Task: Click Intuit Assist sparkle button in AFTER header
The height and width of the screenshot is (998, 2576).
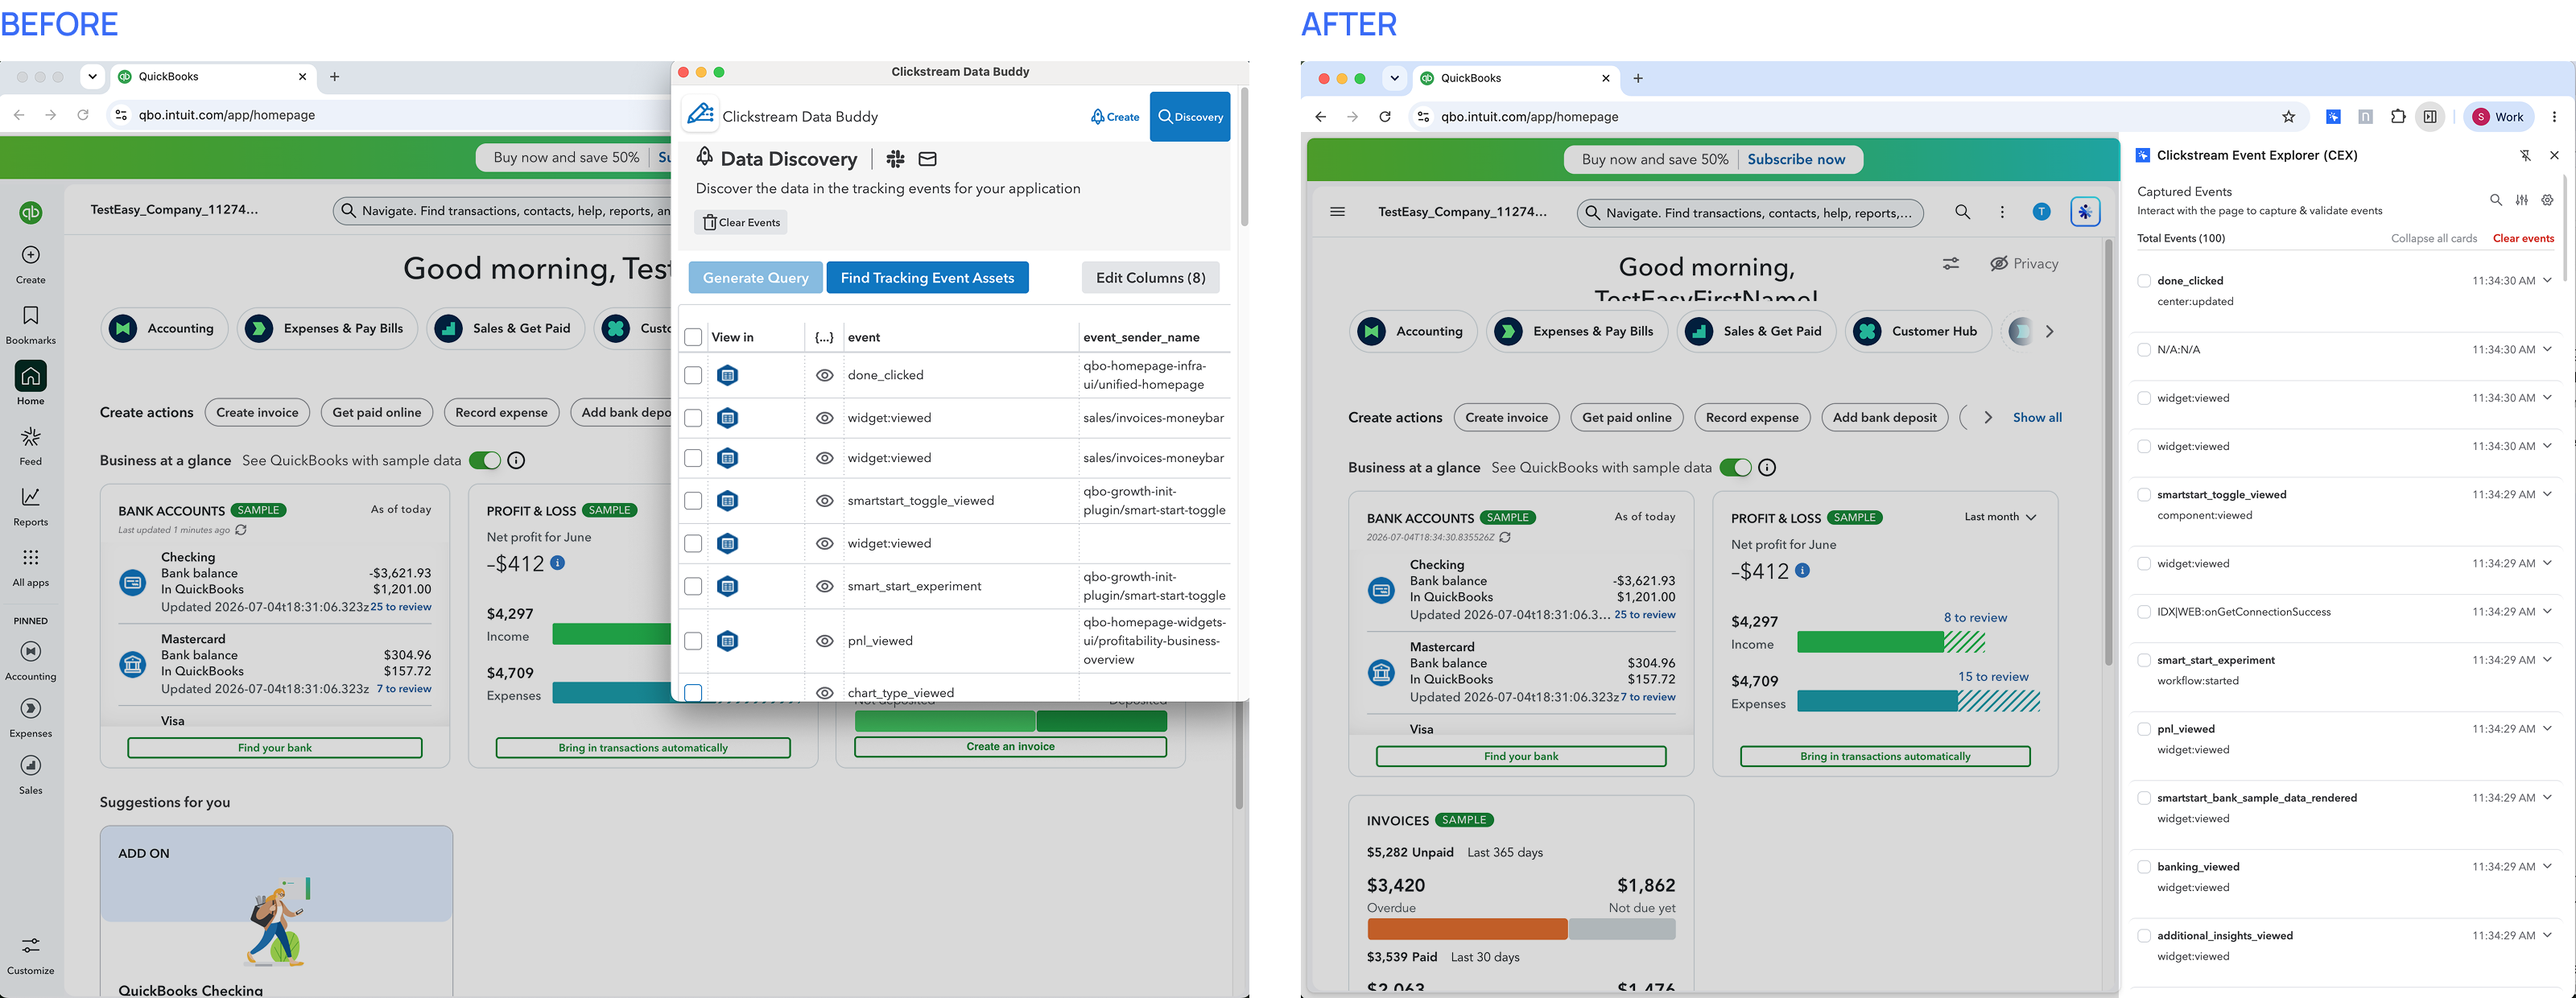Action: pyautogui.click(x=2085, y=212)
